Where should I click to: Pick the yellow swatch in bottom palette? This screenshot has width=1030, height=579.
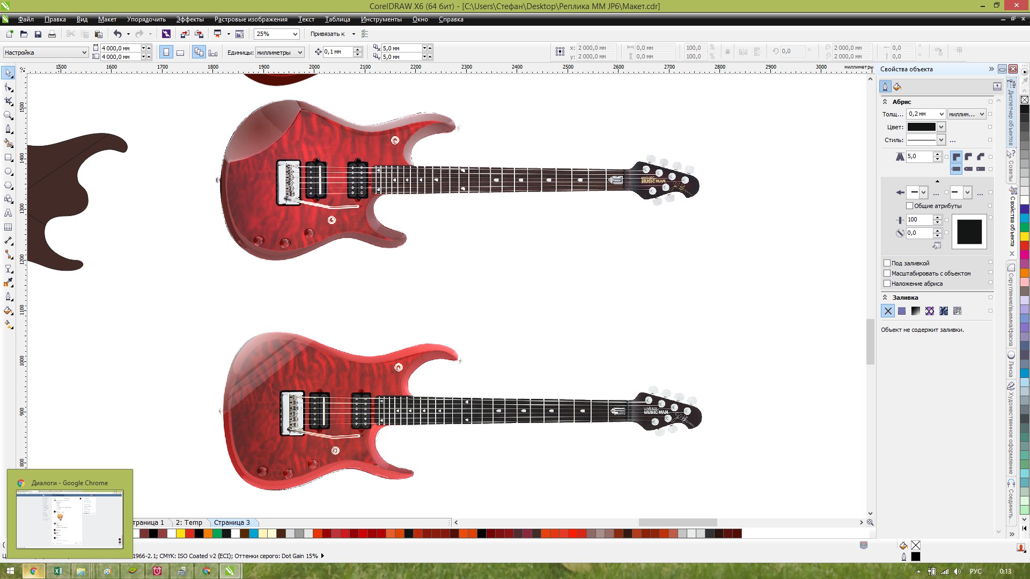181,533
